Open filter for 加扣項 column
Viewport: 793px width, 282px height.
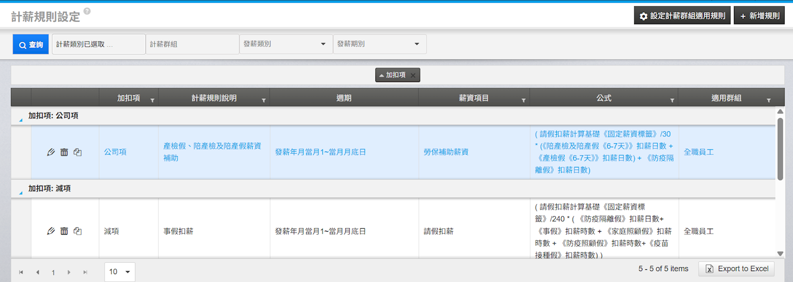click(x=153, y=100)
